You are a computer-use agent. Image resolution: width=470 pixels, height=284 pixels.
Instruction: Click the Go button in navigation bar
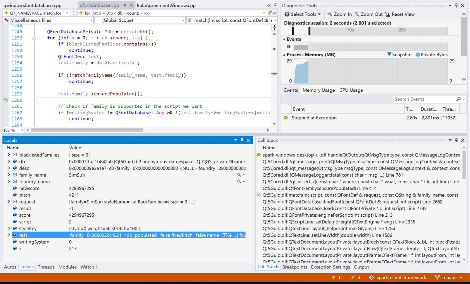coord(272,13)
